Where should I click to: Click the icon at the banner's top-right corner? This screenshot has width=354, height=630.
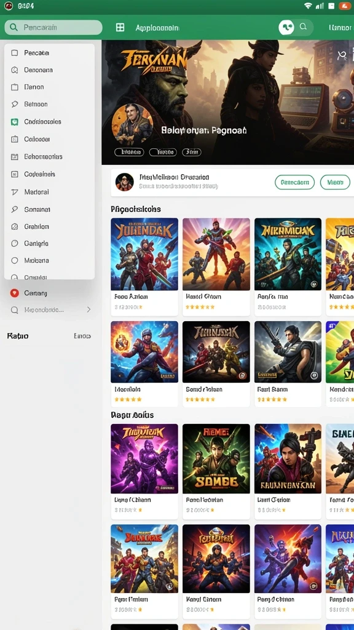[342, 55]
